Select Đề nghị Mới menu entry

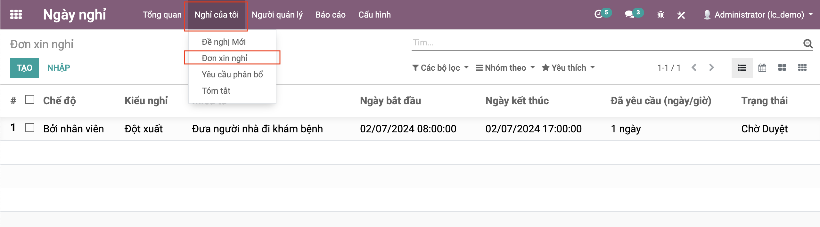point(224,42)
